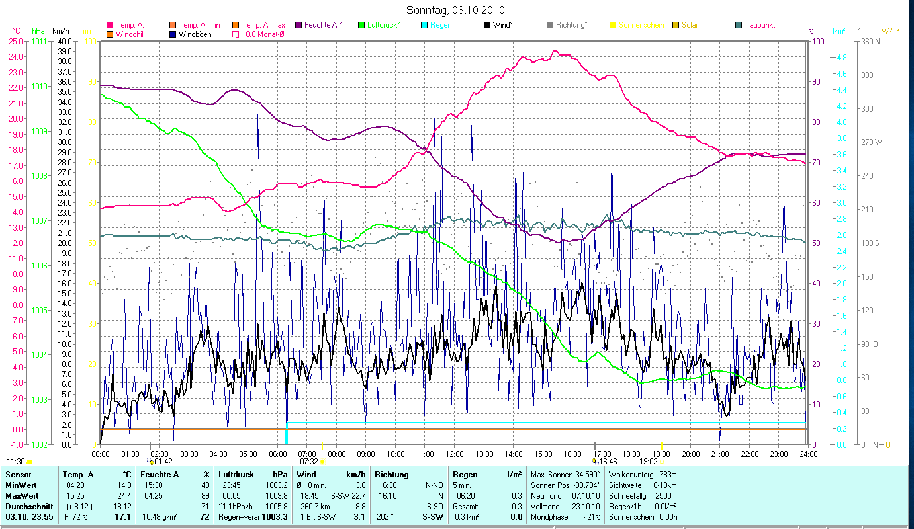
Task: Click the gray Richtung legend square
Action: [x=550, y=25]
